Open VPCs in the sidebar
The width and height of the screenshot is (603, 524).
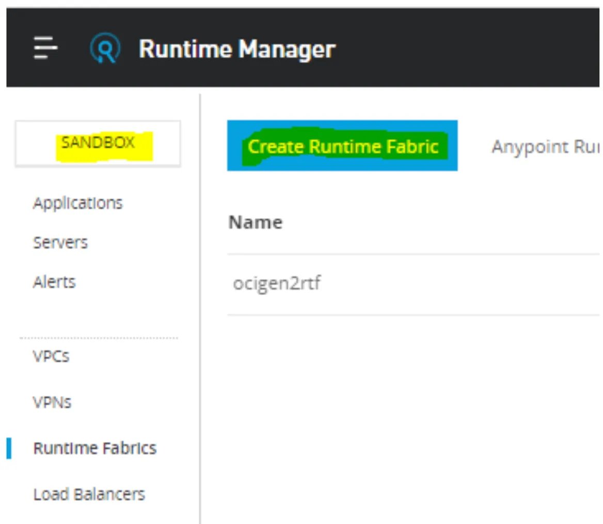tap(51, 356)
